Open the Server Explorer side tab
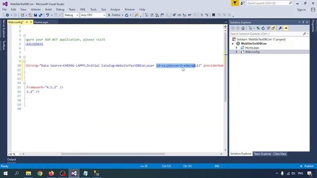Viewport: 317px width, 178px height. point(3,29)
